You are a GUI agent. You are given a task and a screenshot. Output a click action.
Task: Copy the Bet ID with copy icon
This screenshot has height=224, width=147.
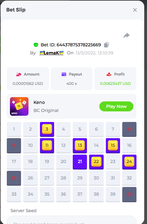[x=106, y=45]
